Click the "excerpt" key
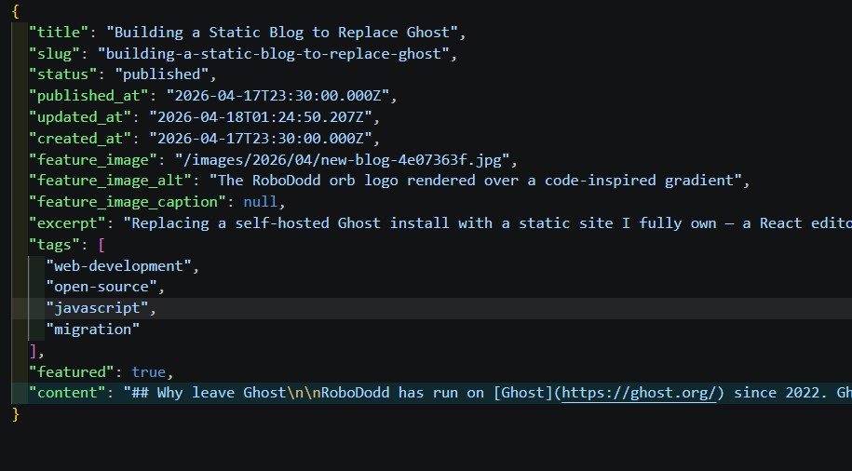 67,222
